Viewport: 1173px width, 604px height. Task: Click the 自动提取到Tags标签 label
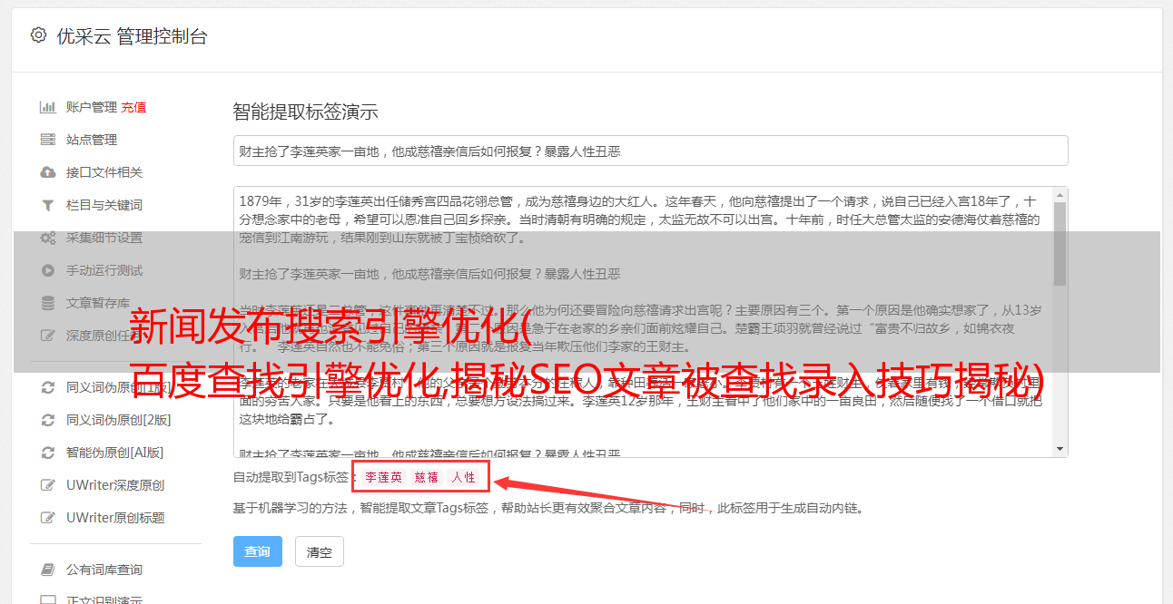pos(292,477)
